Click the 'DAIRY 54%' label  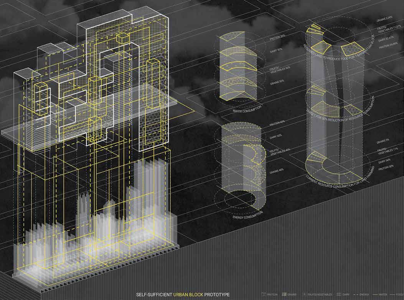(384, 161)
